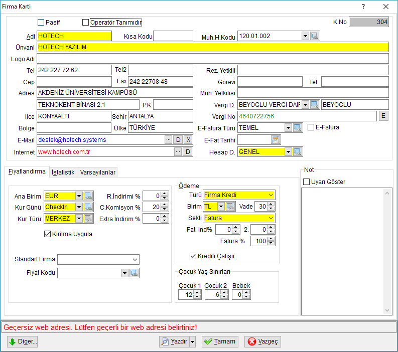Open Ödeme Türü Firma Kredi dropdown
The image size is (398, 352).
point(271,195)
